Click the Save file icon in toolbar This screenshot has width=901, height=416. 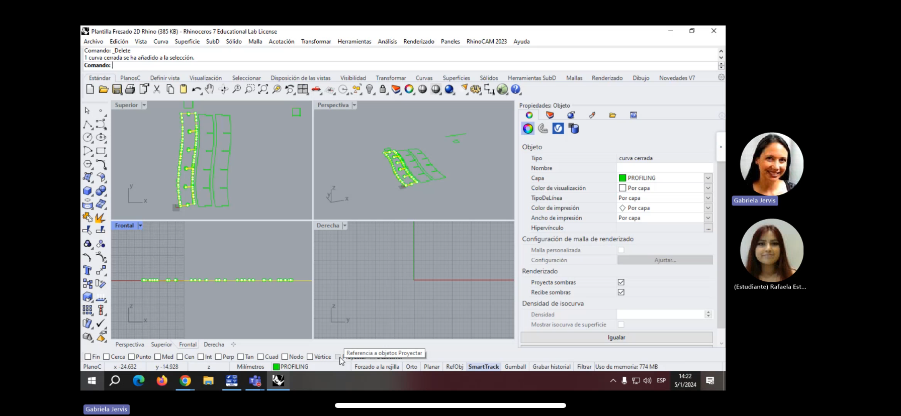click(x=117, y=89)
